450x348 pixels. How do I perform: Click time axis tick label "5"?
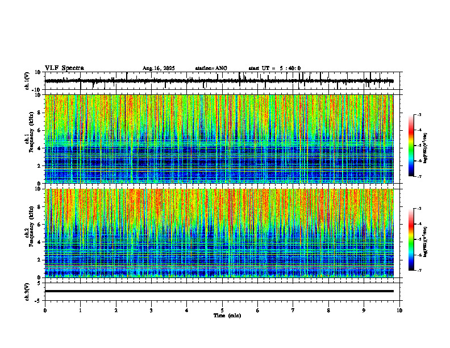[222, 310]
